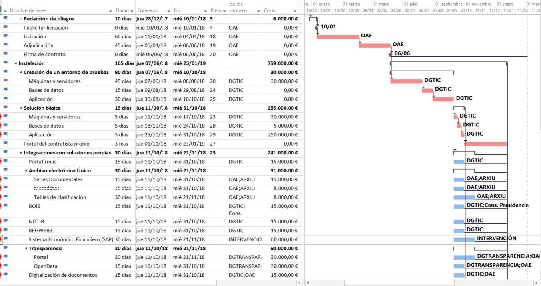Viewport: 541px width, 286px height.
Task: Click the Adjudicación Gantt bar
Action: pyautogui.click(x=375, y=45)
